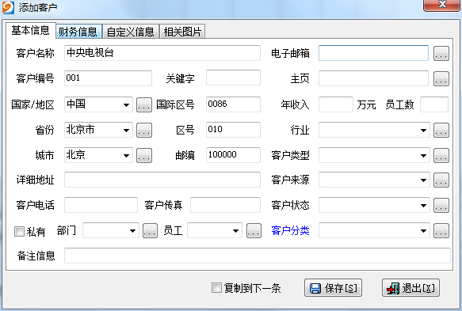The height and width of the screenshot is (311, 462).
Task: Click the ellipsis button next to 电子邮箱
Action: (x=441, y=54)
